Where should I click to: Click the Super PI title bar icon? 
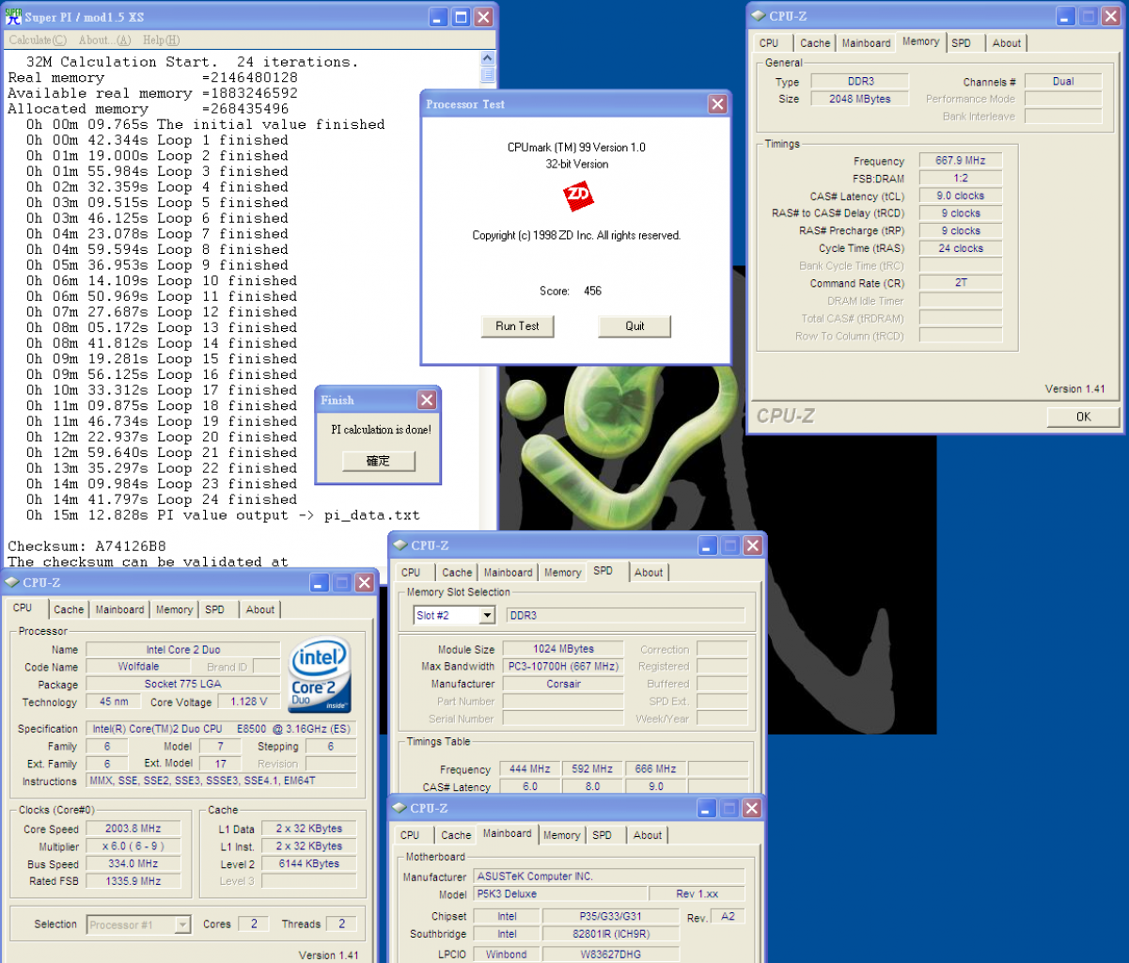point(13,16)
